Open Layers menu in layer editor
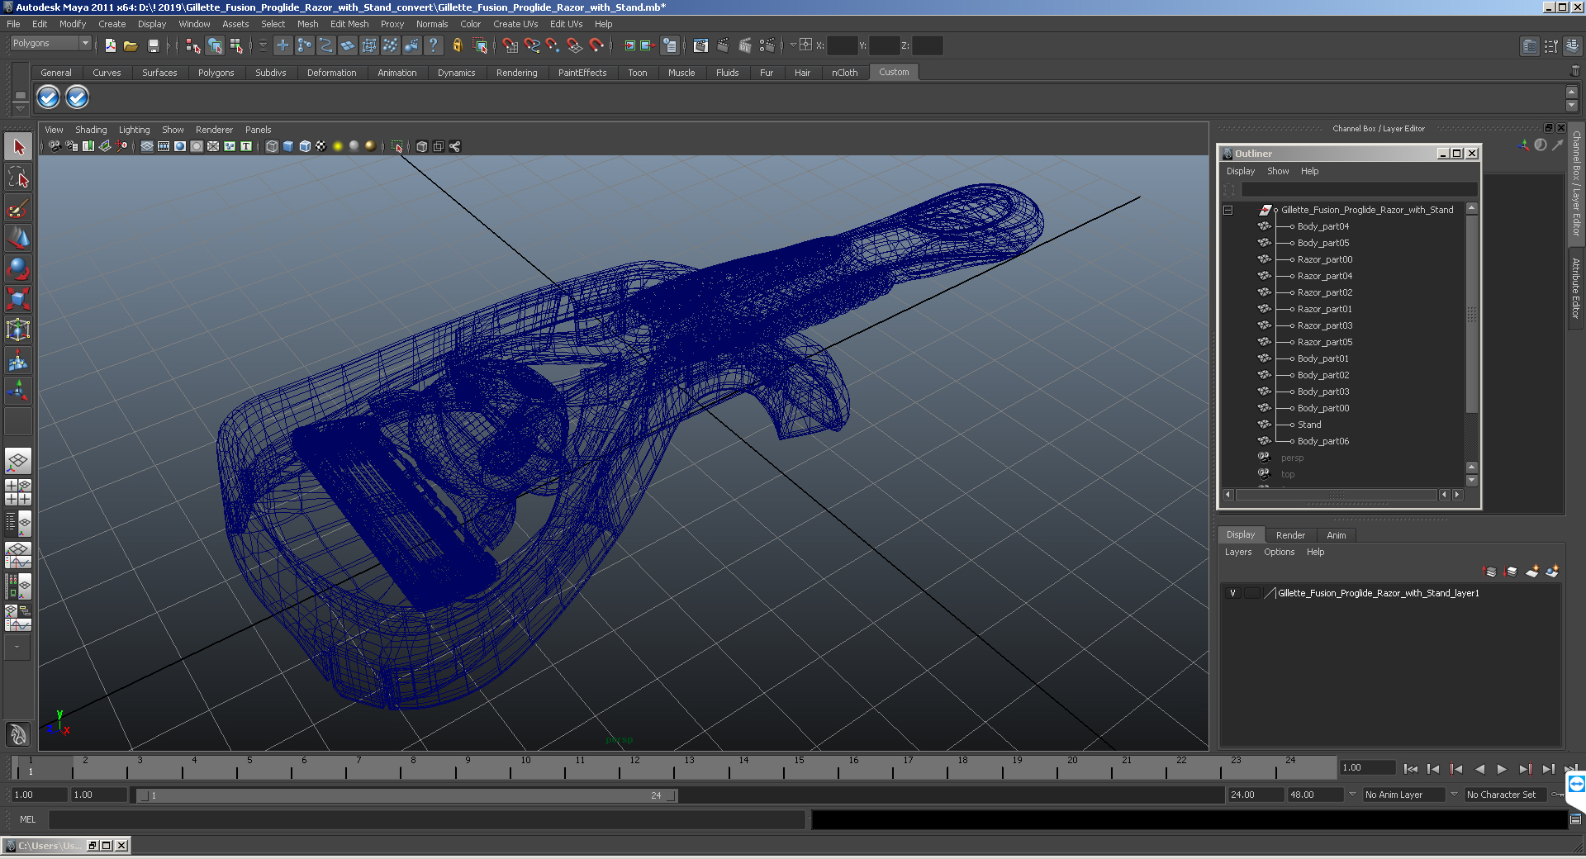 [x=1237, y=552]
